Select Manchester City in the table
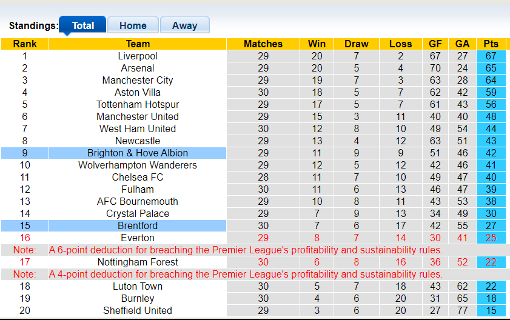 pos(138,80)
